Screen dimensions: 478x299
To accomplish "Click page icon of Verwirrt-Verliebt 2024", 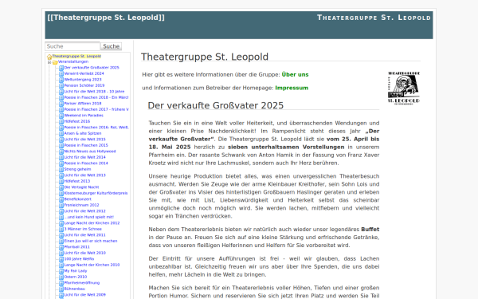I will coord(61,74).
